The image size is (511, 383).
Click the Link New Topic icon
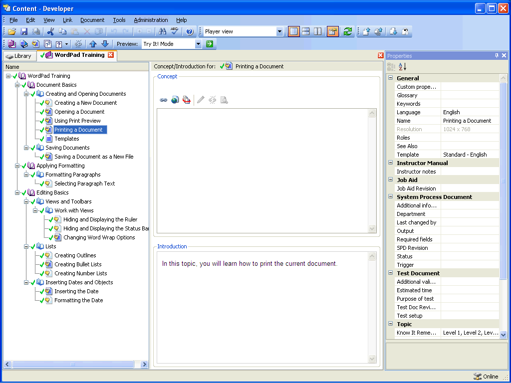pos(36,44)
